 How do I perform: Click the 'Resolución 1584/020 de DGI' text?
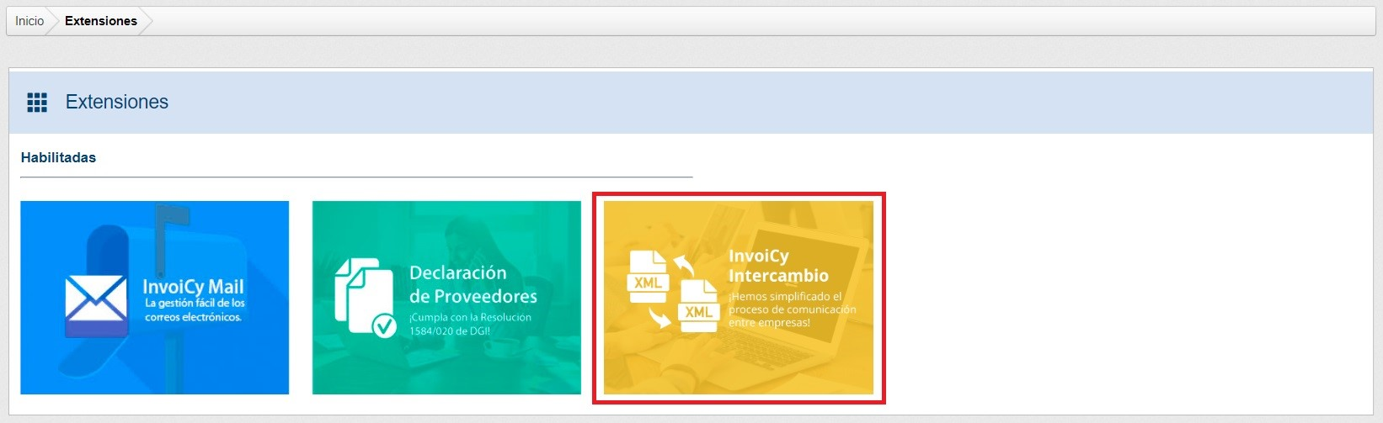[x=470, y=325]
